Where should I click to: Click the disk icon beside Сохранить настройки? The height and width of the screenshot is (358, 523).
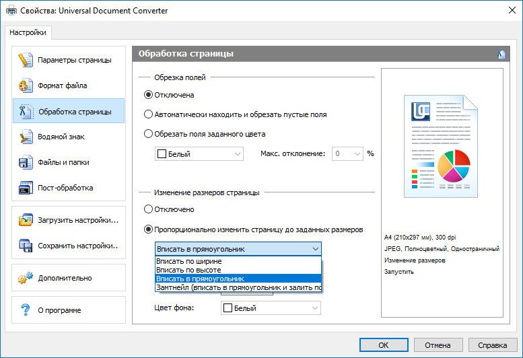[26, 246]
